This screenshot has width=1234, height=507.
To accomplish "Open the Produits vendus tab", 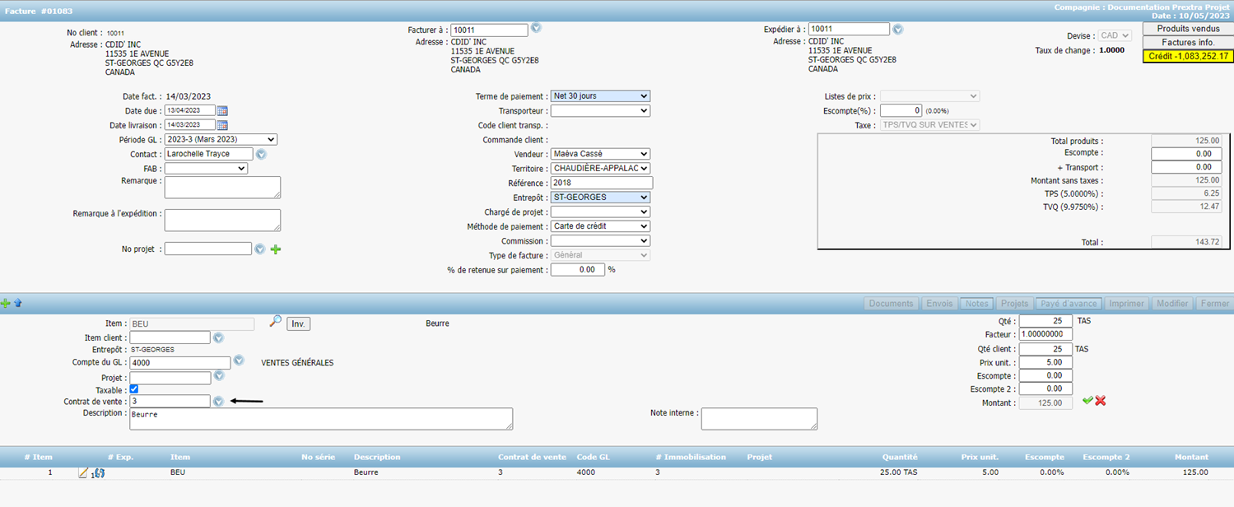I will pyautogui.click(x=1188, y=29).
